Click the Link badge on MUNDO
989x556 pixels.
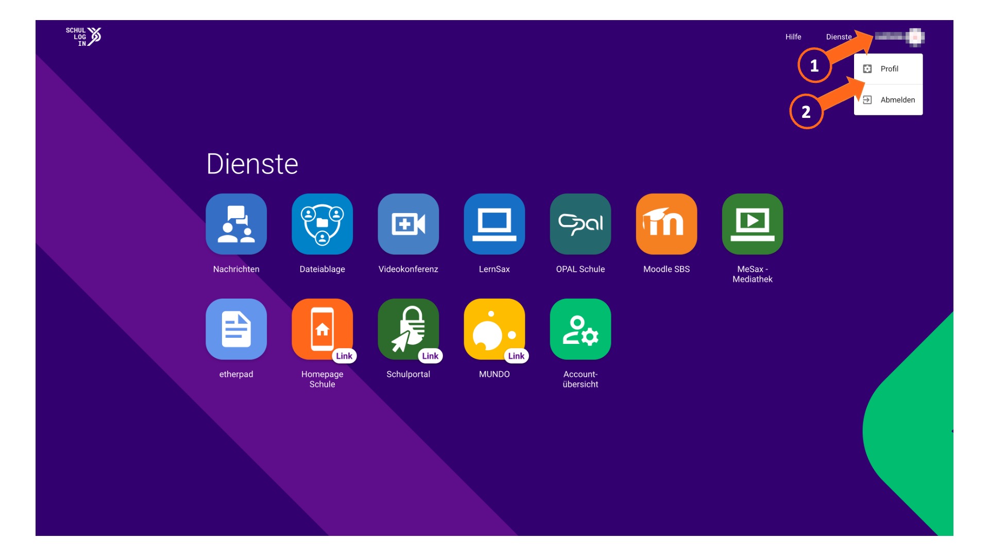coord(516,356)
